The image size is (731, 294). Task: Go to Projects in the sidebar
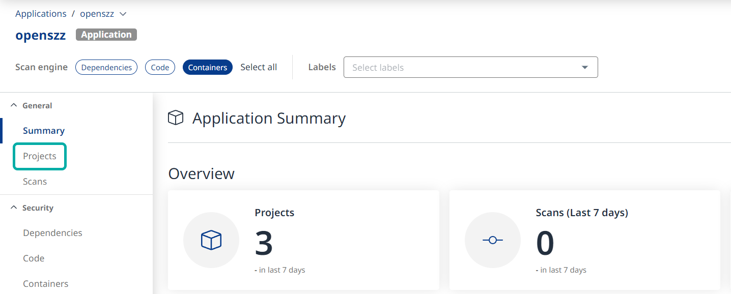click(x=40, y=156)
